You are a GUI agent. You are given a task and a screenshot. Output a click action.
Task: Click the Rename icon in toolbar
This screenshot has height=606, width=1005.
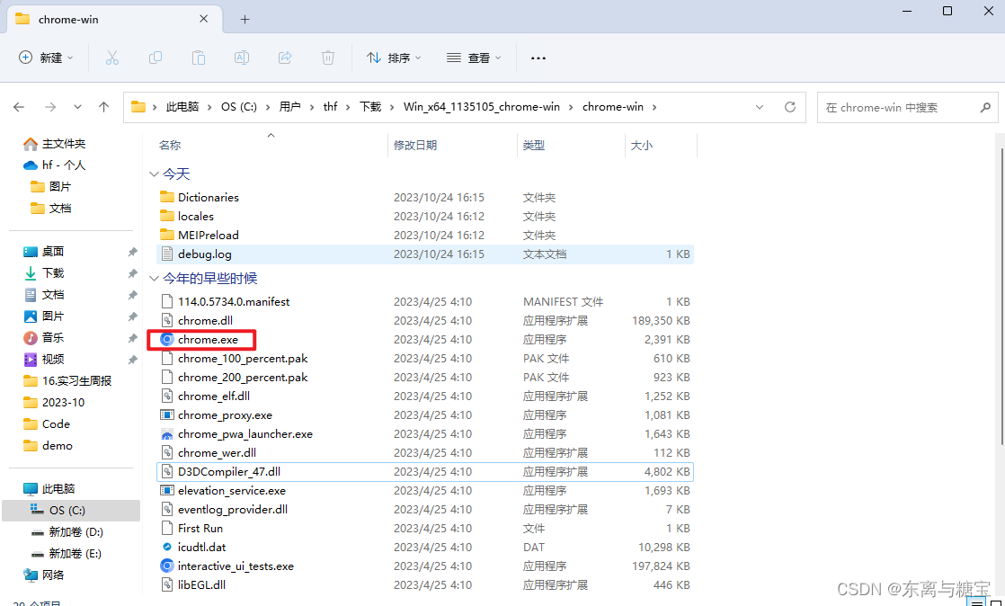pyautogui.click(x=242, y=58)
